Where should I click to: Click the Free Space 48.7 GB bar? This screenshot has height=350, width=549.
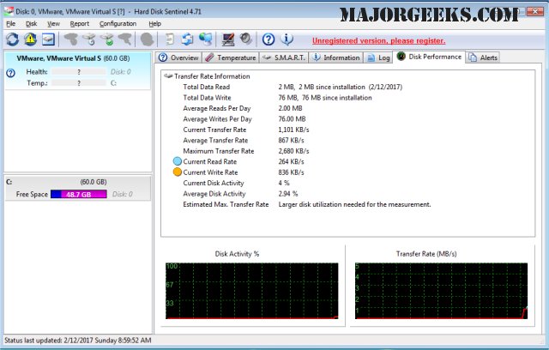click(x=79, y=194)
